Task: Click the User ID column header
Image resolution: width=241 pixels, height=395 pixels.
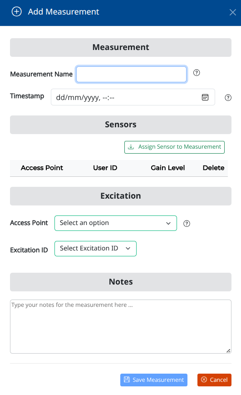Action: [105, 168]
